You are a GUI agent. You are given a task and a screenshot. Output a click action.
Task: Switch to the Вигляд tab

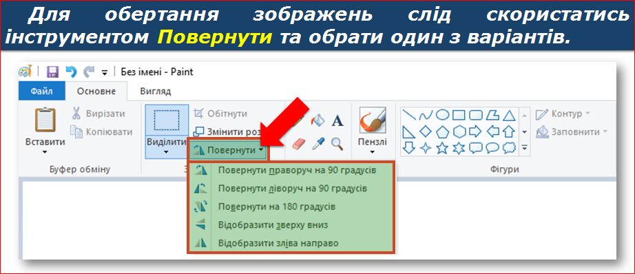tap(155, 92)
